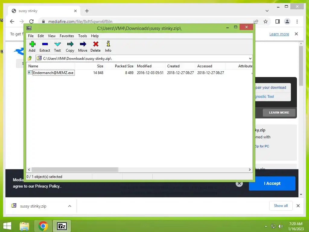Open the Info toolbar icon
309x232 pixels.
(108, 47)
